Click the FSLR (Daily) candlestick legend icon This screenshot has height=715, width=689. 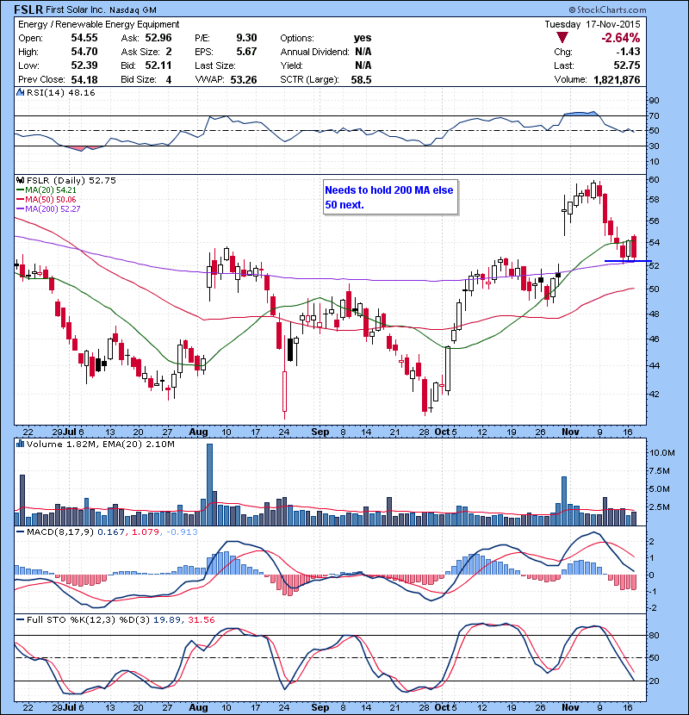pos(20,180)
